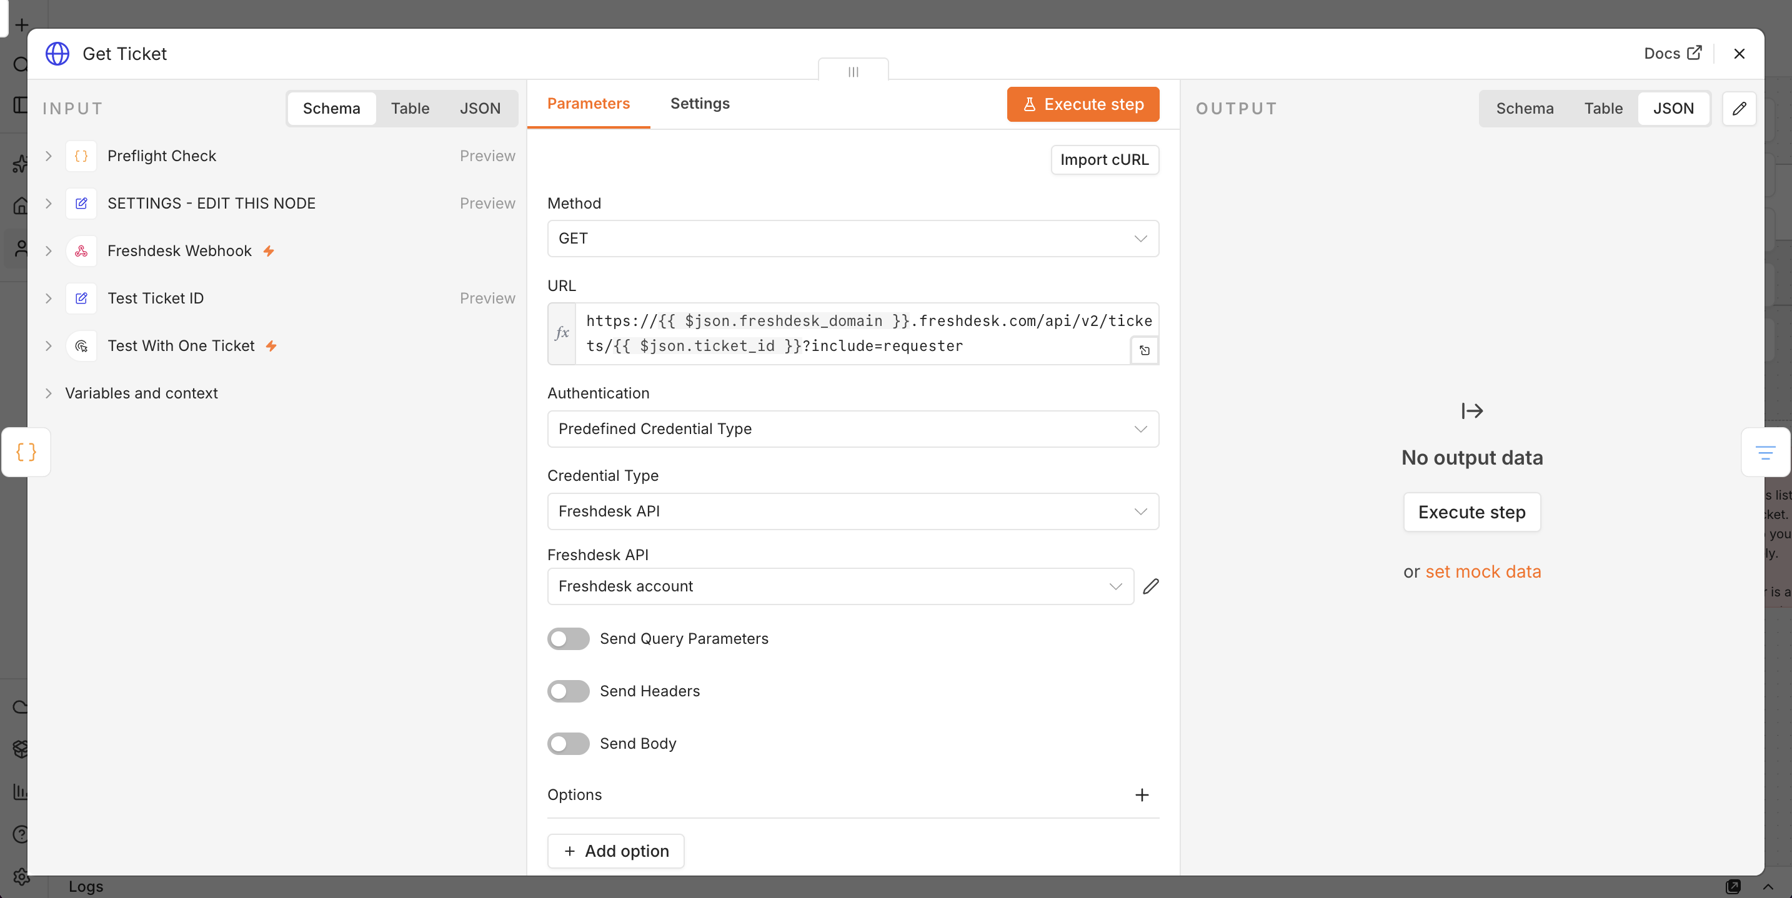Open the Authentication dropdown

[853, 429]
